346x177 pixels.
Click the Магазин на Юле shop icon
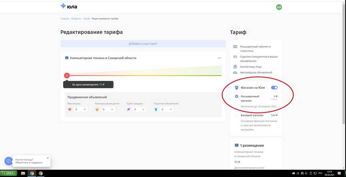coord(236,88)
